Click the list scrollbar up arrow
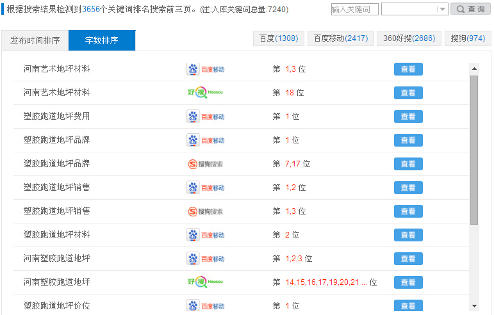The image size is (494, 315). [474, 69]
